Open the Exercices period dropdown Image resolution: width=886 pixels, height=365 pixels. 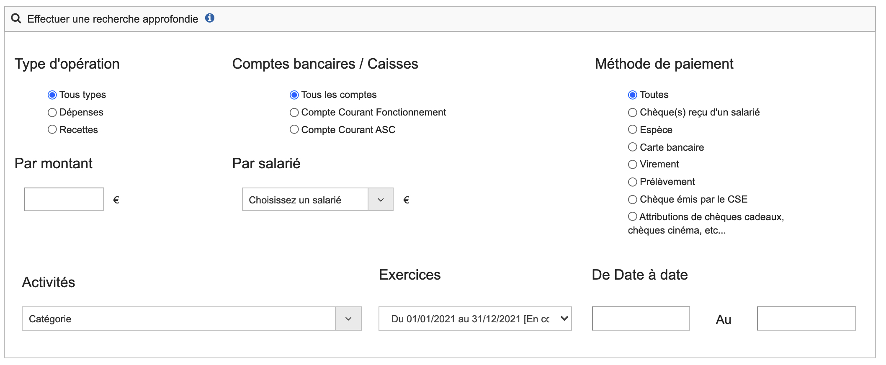tap(475, 319)
